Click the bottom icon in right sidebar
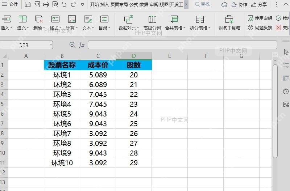This screenshot has height=191, width=290. point(286,104)
